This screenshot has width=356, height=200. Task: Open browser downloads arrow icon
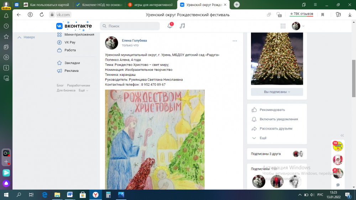point(350,15)
